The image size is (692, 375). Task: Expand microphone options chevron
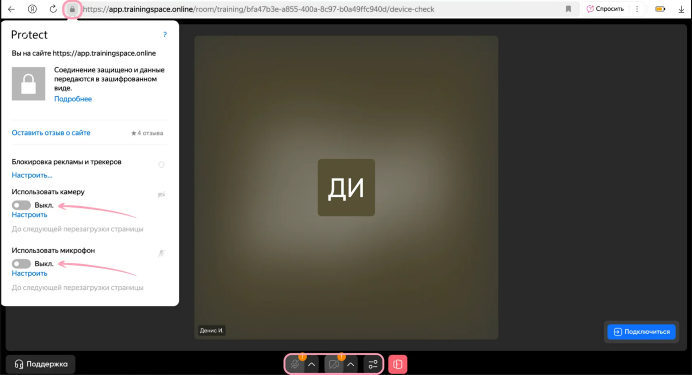(312, 364)
